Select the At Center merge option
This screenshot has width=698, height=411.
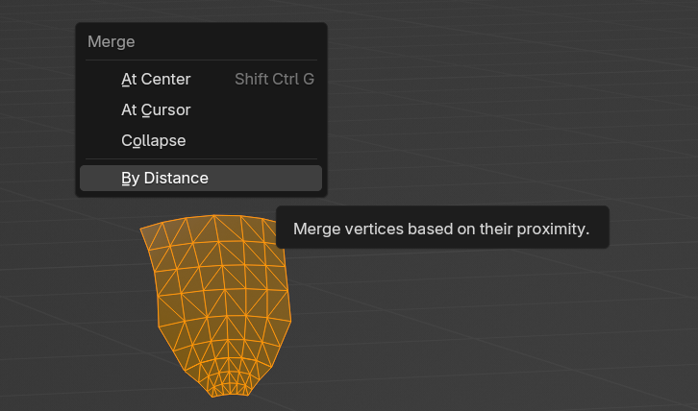[156, 80]
